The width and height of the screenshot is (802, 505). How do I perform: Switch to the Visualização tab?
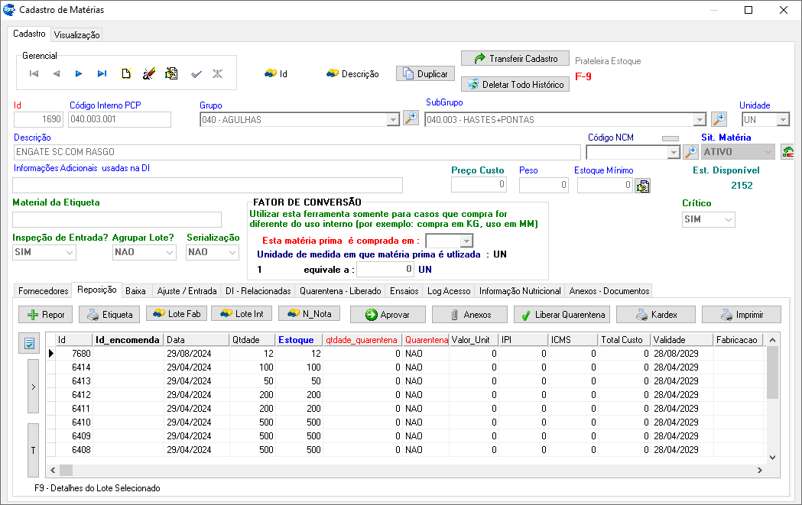76,35
